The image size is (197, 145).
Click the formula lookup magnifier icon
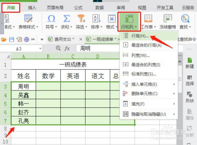pos(58,48)
